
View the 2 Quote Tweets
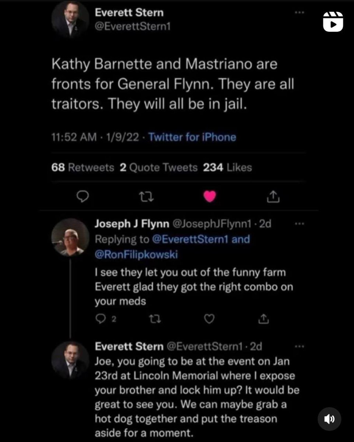[x=159, y=168]
